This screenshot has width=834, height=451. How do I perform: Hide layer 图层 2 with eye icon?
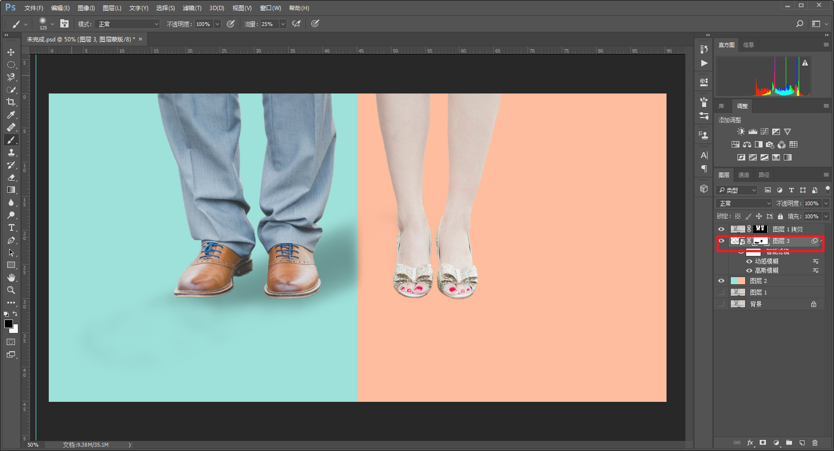point(721,281)
